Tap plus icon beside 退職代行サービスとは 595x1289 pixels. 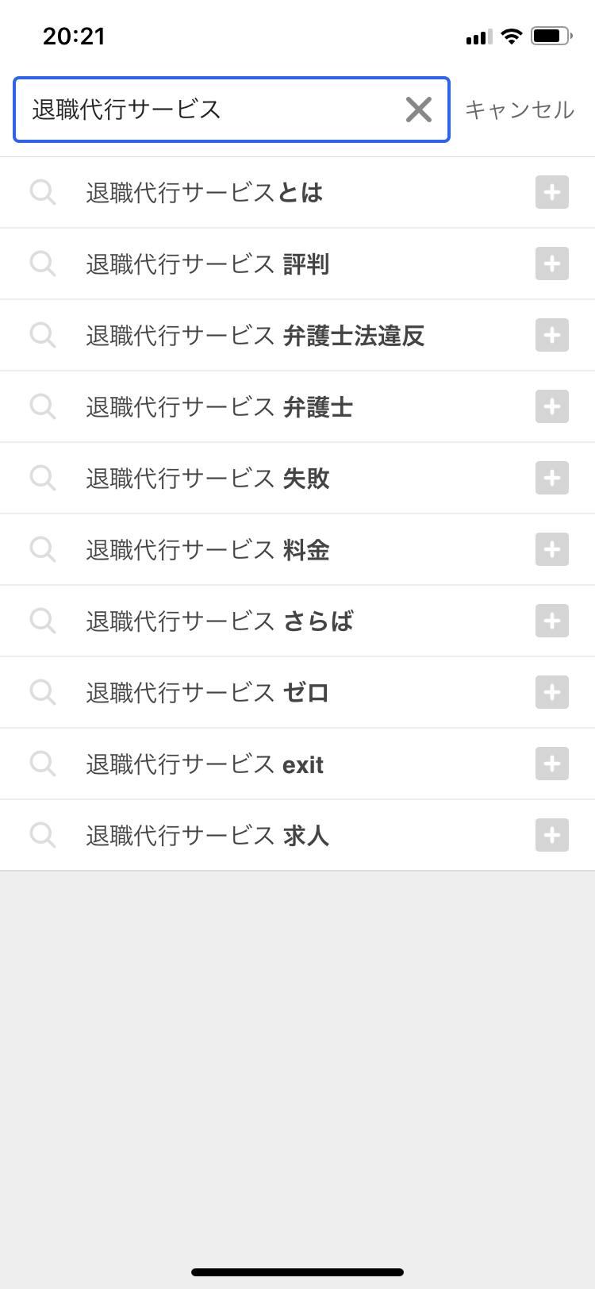[552, 192]
